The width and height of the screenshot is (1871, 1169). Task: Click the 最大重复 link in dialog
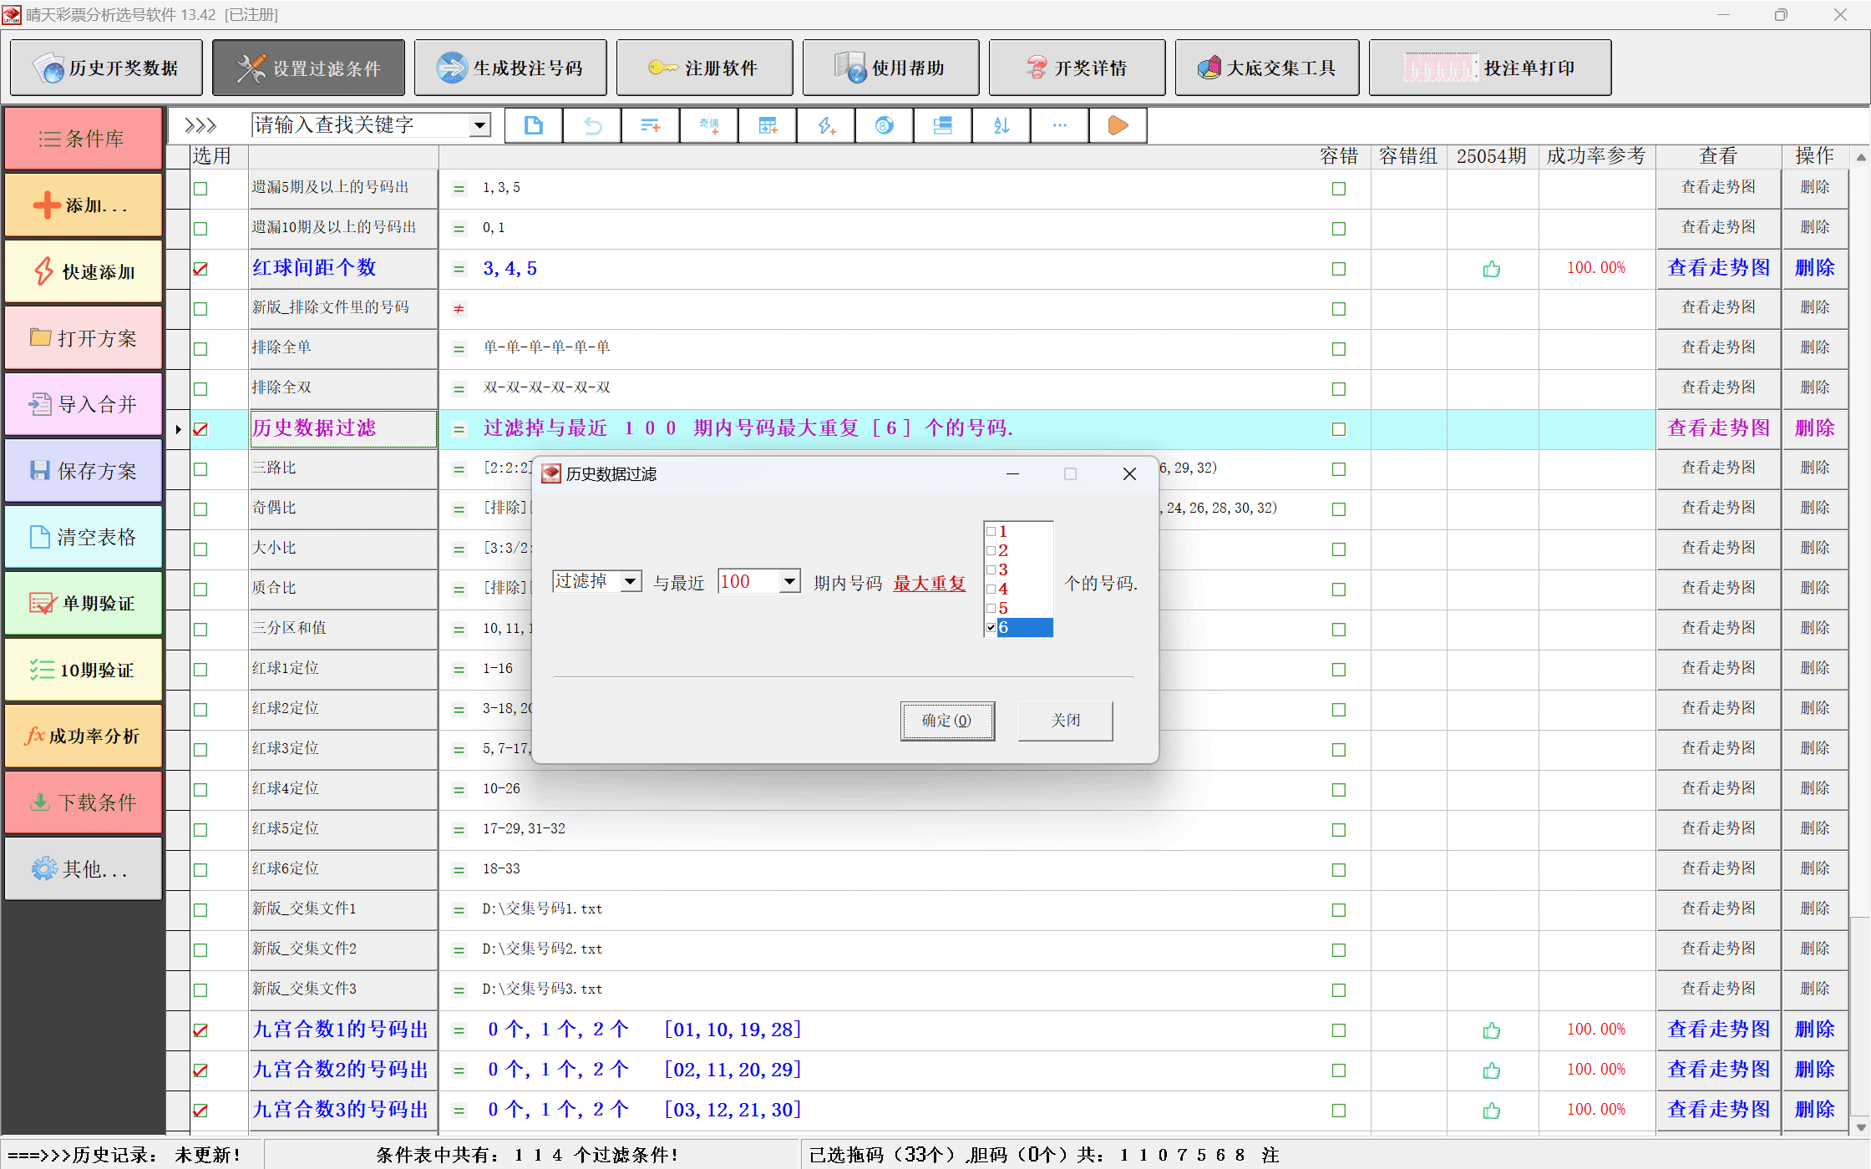tap(929, 584)
